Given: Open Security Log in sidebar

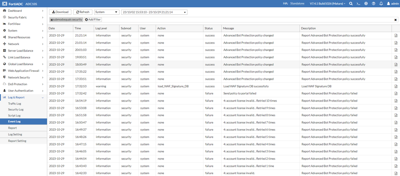Looking at the screenshot, I should (16, 110).
